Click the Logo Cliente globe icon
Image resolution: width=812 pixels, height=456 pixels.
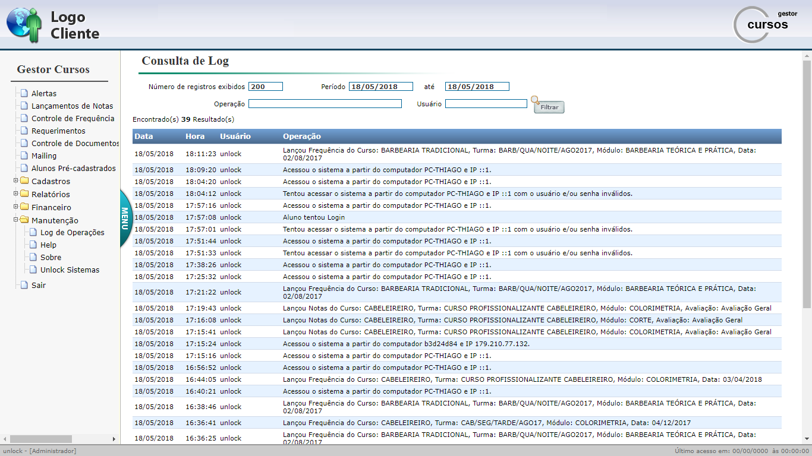tap(24, 25)
